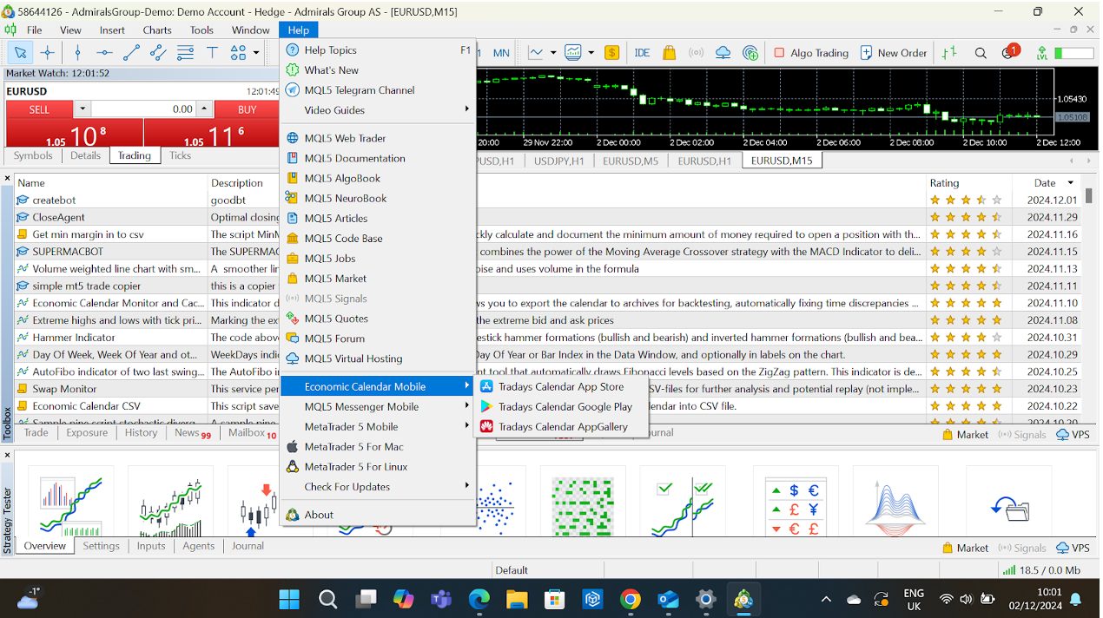The height and width of the screenshot is (618, 1103).
Task: Open File Explorer from taskbar
Action: (517, 599)
